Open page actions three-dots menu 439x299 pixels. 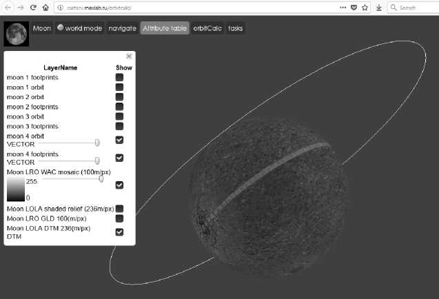(x=343, y=8)
